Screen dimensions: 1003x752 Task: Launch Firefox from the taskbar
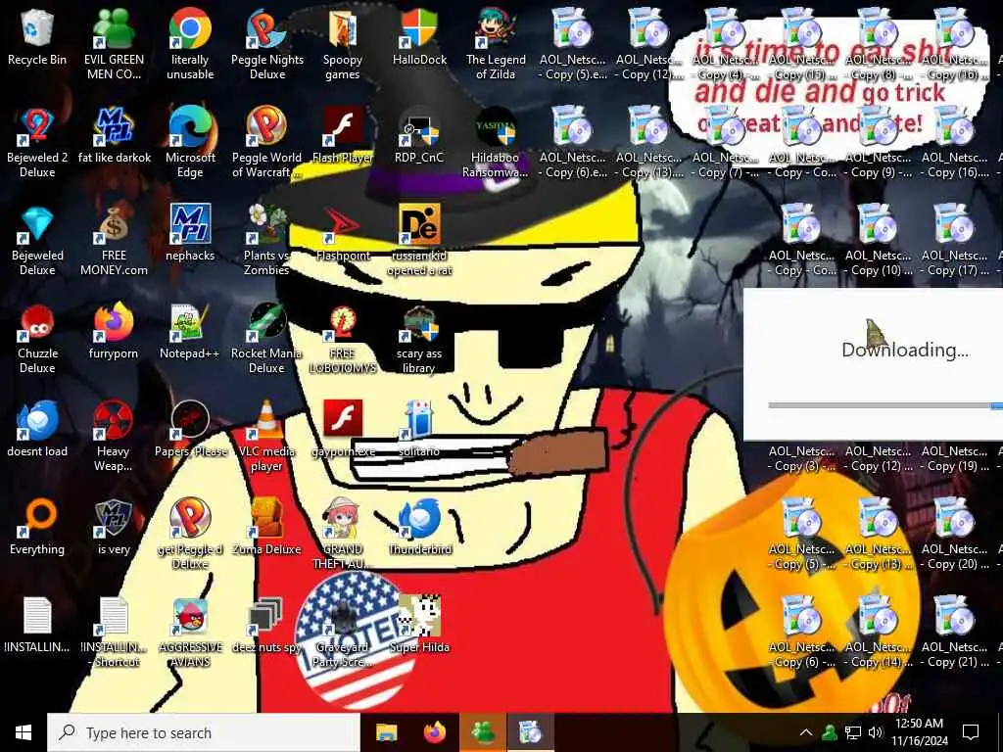click(435, 732)
